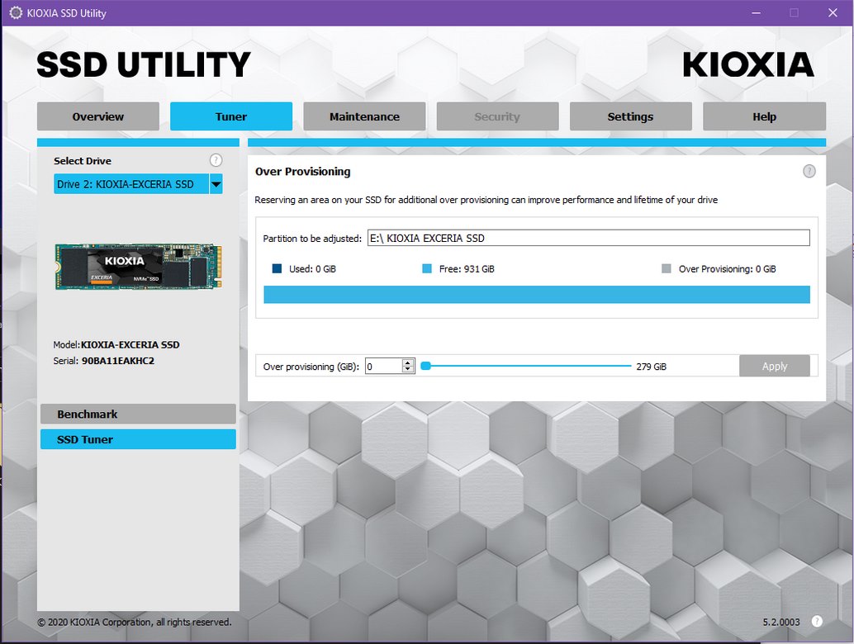
Task: Decrease the over provisioning value with down arrow
Action: (x=407, y=370)
